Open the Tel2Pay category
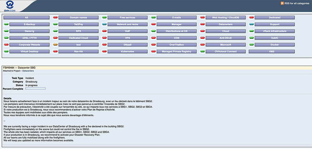This screenshot has width=312, height=149. pyautogui.click(x=78, y=24)
